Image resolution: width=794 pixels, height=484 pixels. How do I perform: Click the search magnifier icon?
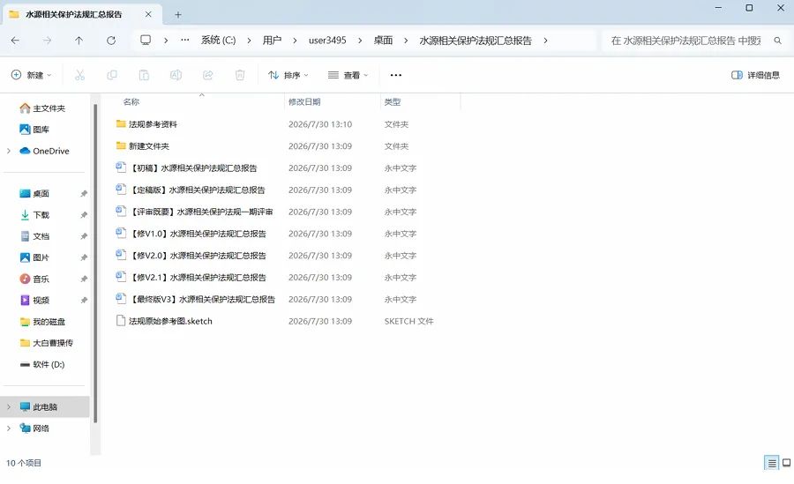(777, 41)
